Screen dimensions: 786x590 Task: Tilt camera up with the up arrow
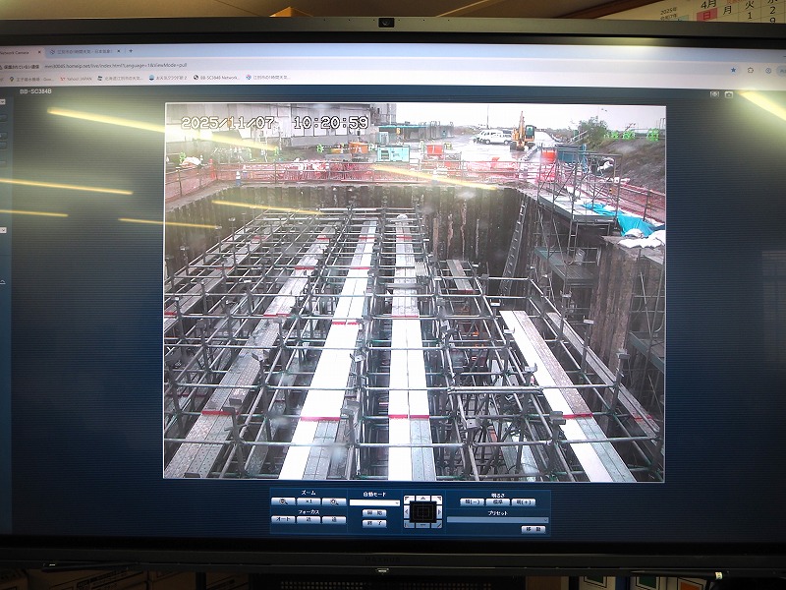[422, 499]
